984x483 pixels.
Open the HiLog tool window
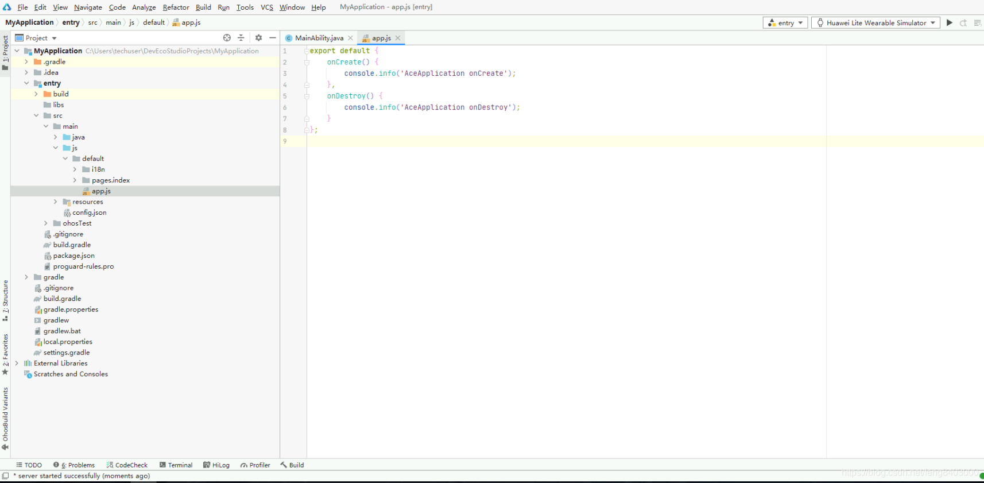point(216,465)
